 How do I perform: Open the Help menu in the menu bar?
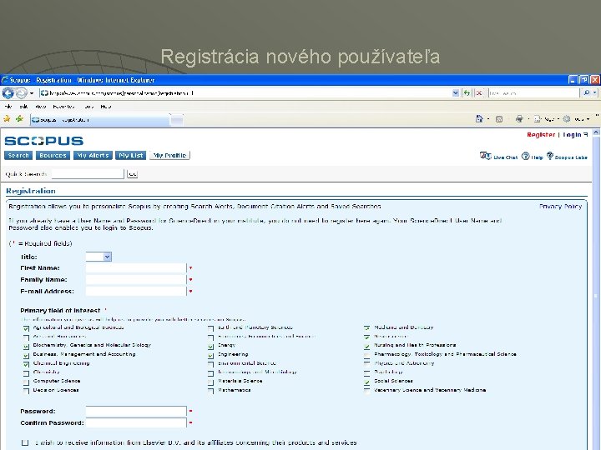pos(106,107)
